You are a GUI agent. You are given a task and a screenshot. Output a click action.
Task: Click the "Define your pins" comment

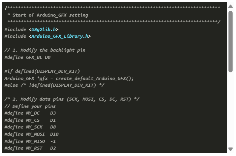30,106
